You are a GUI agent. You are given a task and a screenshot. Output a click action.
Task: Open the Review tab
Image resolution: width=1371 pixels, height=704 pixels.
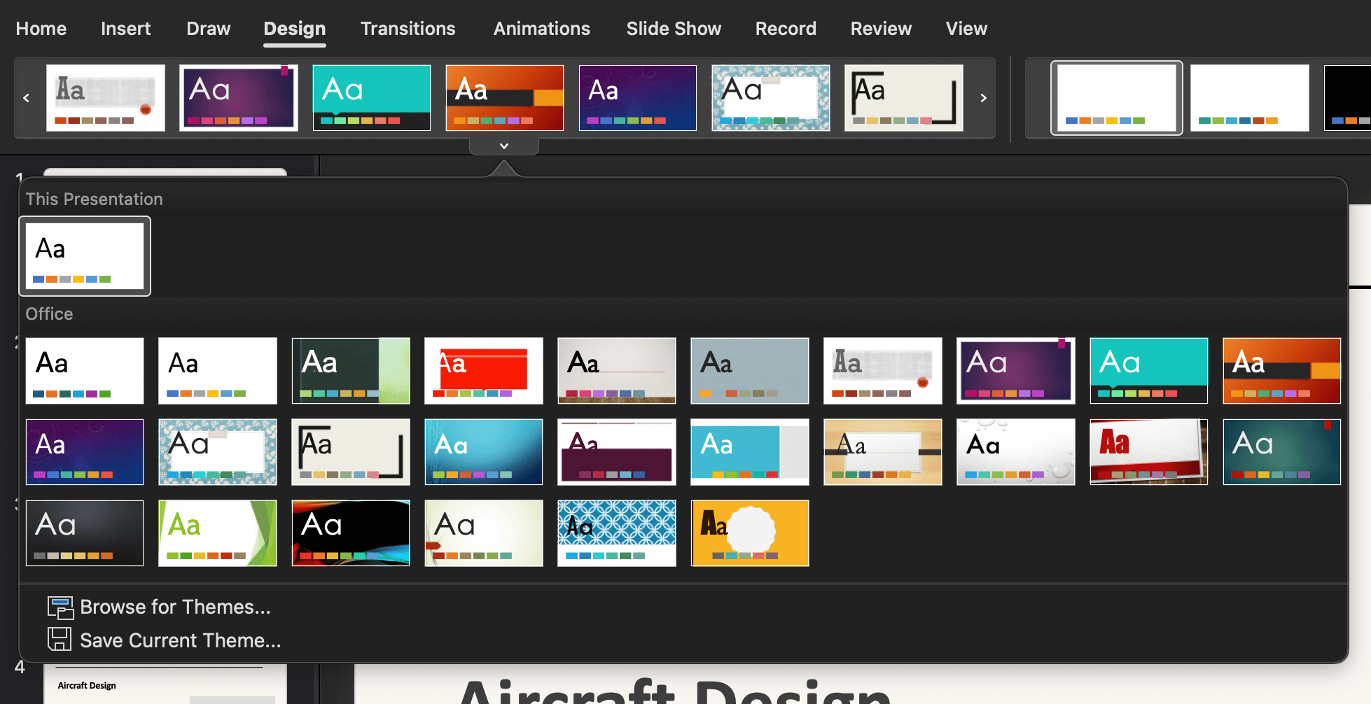click(x=881, y=29)
